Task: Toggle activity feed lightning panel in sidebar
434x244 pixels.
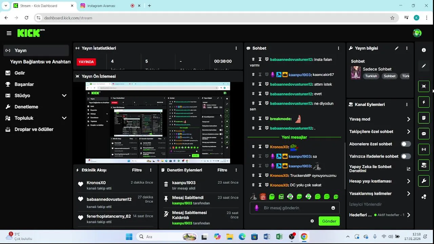Action: pos(424,102)
